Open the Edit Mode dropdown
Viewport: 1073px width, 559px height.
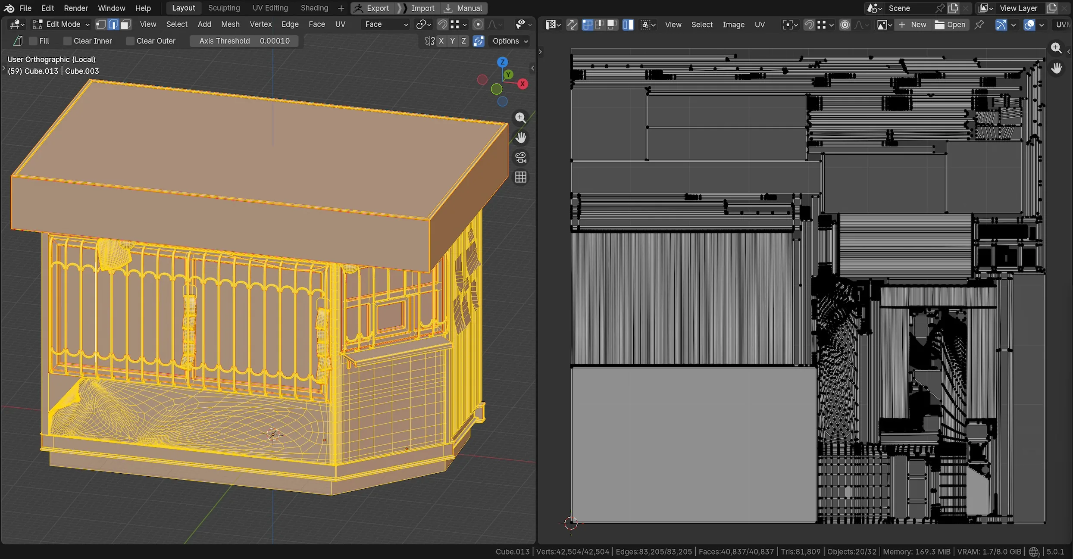(x=61, y=25)
